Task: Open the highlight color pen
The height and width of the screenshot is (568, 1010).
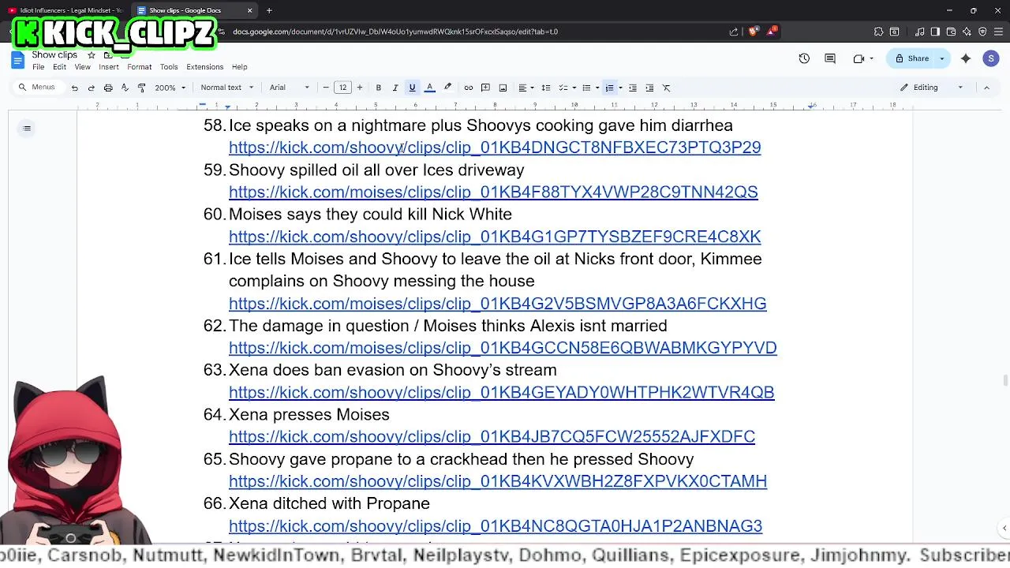Action: click(x=447, y=88)
